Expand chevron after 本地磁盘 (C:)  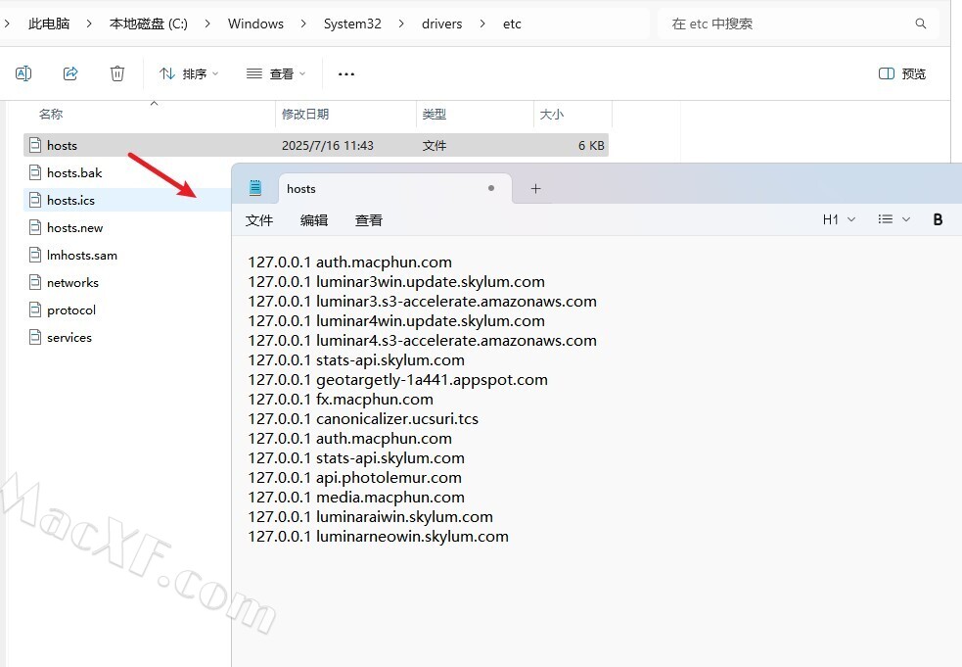[208, 24]
